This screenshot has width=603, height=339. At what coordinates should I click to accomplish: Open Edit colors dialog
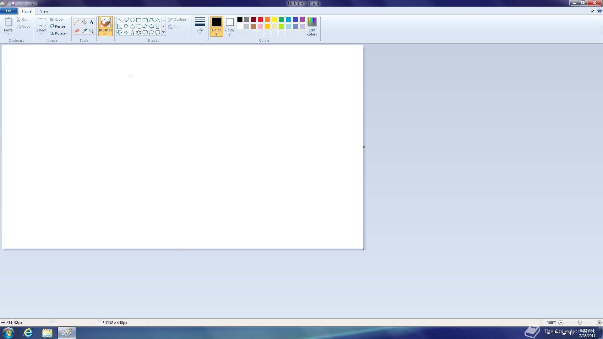[312, 26]
